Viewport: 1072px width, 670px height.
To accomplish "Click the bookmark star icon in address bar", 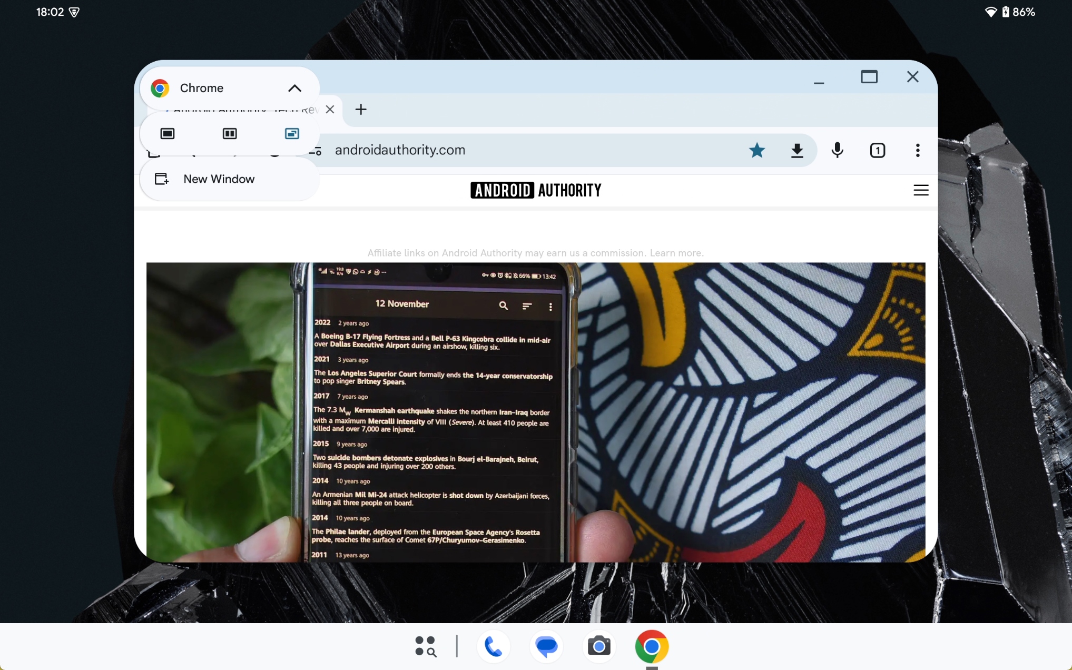I will click(756, 150).
